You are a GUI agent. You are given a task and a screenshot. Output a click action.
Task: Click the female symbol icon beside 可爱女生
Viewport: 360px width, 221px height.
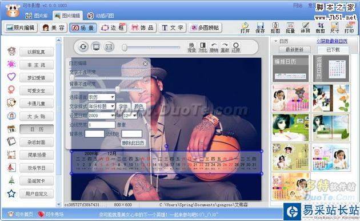11,90
